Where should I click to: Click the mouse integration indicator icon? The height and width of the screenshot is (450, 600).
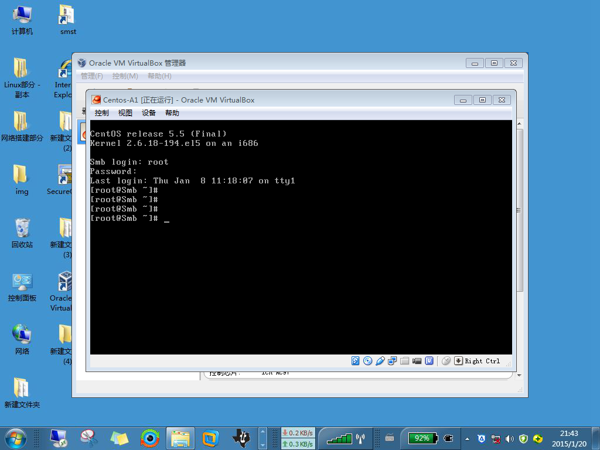[x=446, y=361]
